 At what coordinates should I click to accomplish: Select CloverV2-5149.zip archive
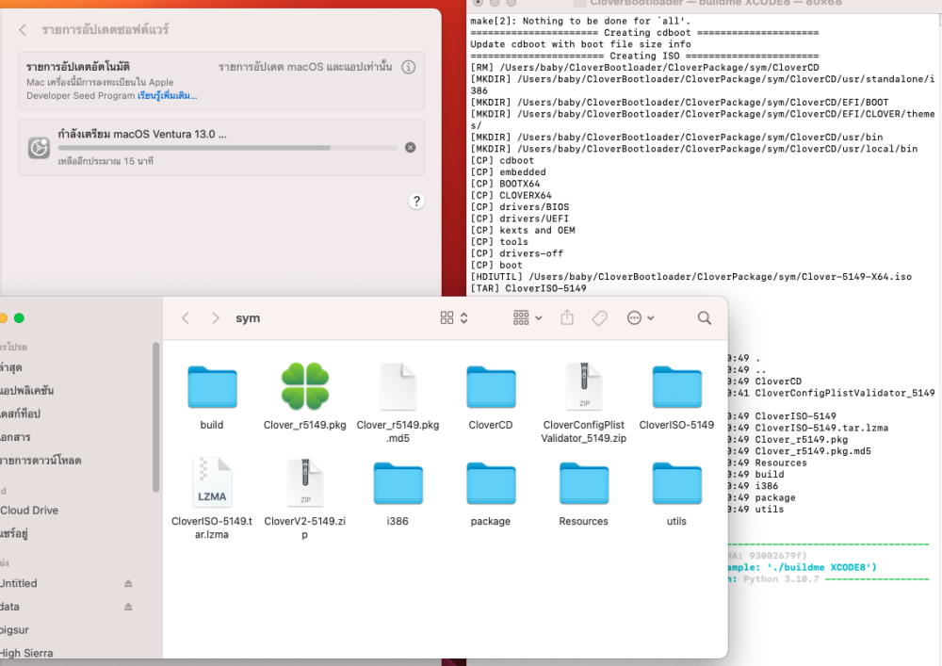point(305,483)
